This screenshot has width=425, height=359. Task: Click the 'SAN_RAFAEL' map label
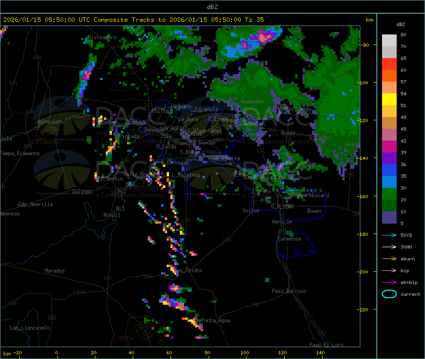[x=173, y=128]
